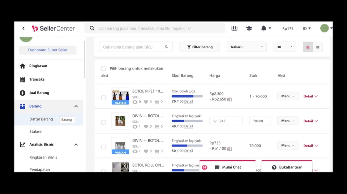Click the 50/100 score progress bar
The image size is (347, 194).
[187, 146]
